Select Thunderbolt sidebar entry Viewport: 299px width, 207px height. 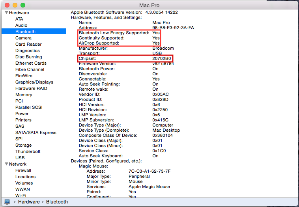click(x=28, y=151)
